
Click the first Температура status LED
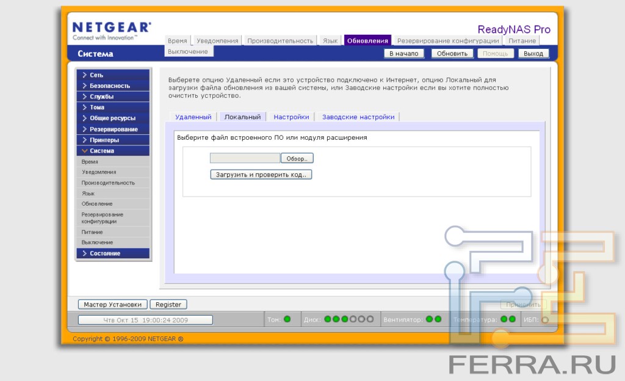504,319
